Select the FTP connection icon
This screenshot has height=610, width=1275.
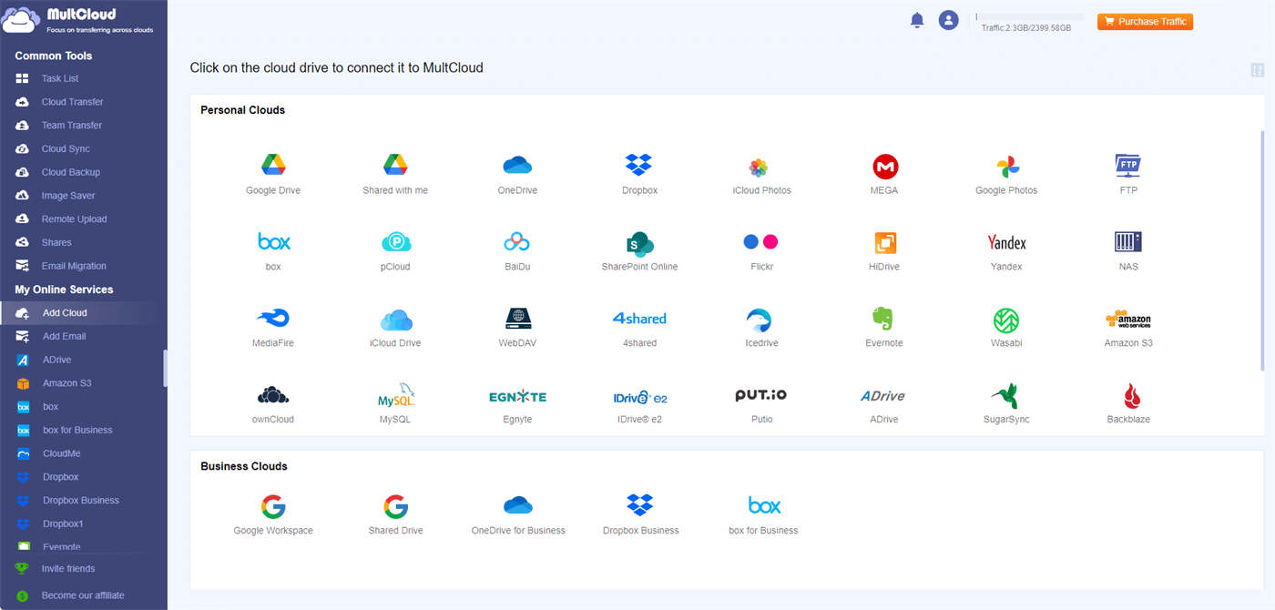click(x=1128, y=174)
